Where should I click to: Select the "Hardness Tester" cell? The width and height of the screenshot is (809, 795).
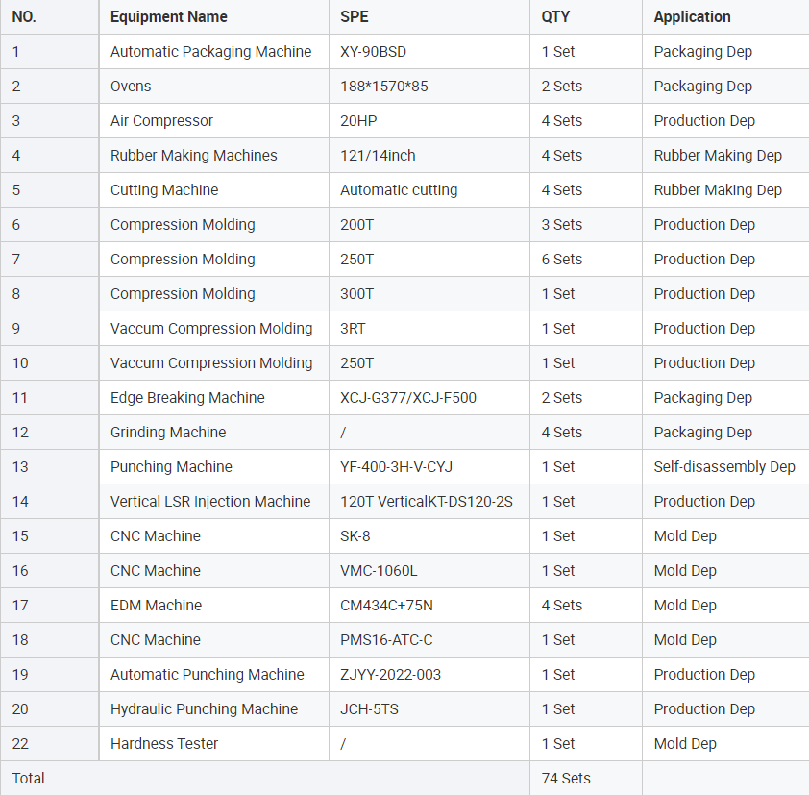click(x=164, y=744)
